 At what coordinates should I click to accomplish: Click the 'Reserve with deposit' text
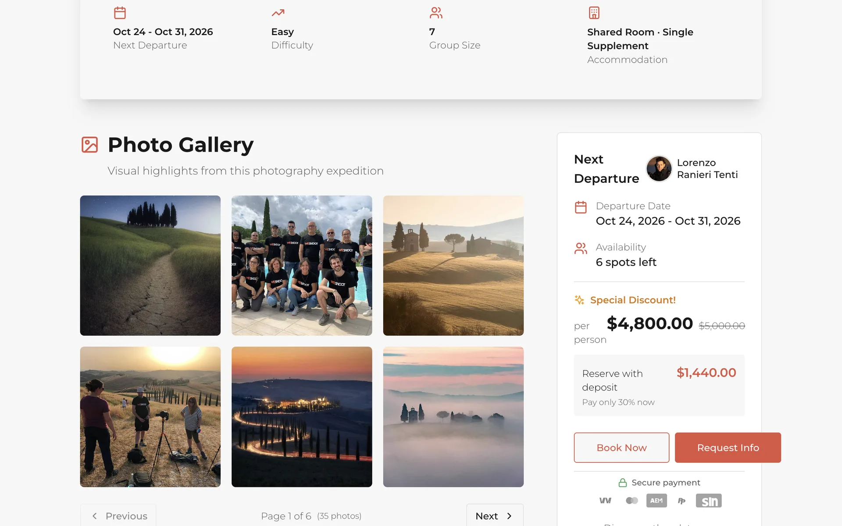[612, 380]
